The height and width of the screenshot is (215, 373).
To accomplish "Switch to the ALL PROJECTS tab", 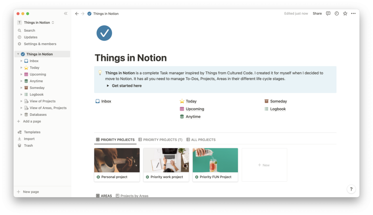I will (x=201, y=140).
